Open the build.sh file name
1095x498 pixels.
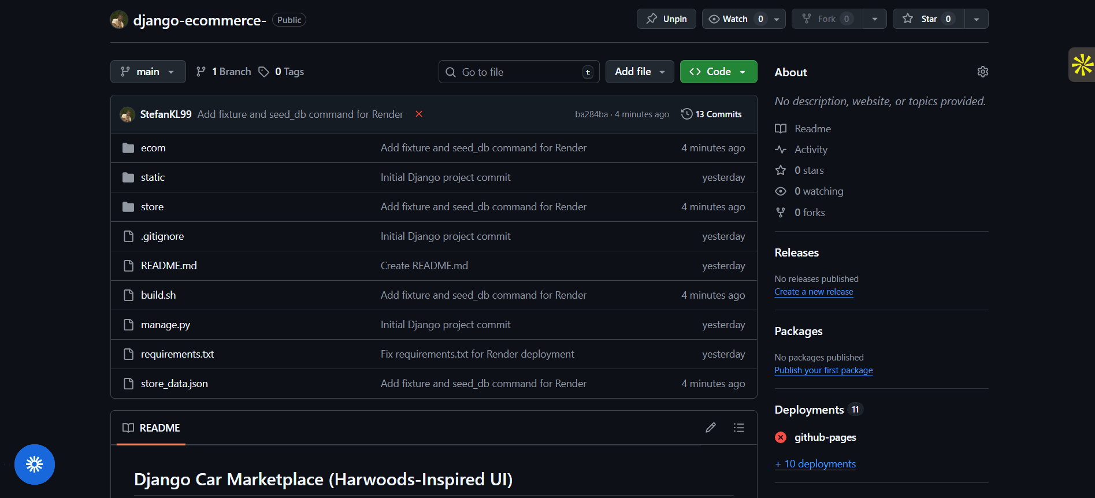[158, 295]
